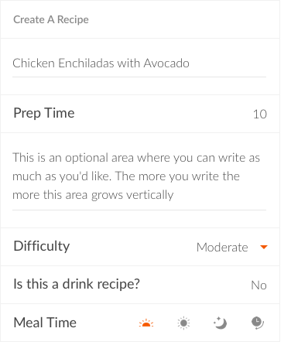Click the Difficulty row label

(x=42, y=246)
